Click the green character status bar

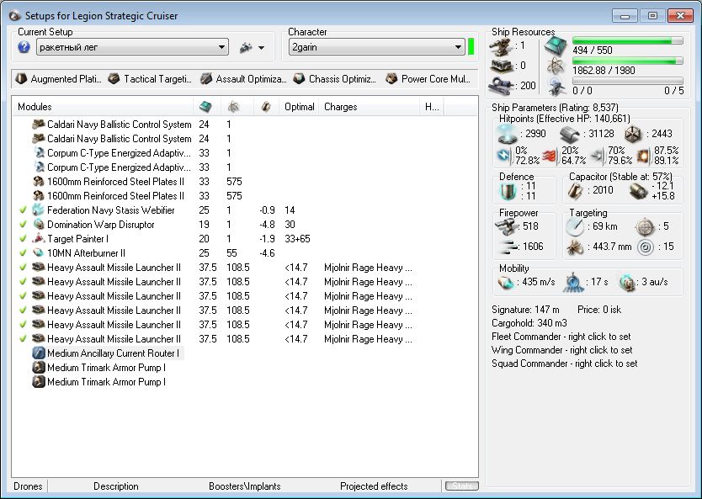click(471, 47)
